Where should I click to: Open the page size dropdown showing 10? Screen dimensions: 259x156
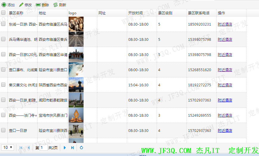8,147
